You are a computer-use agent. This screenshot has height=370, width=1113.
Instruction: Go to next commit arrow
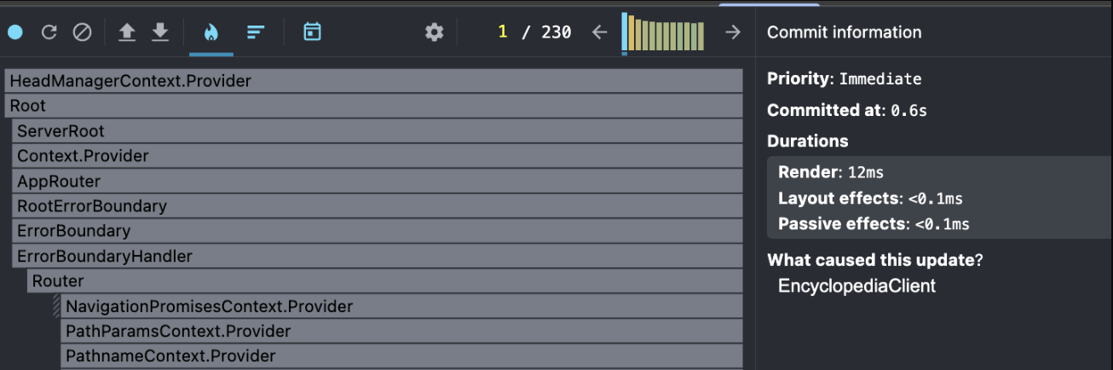(733, 32)
